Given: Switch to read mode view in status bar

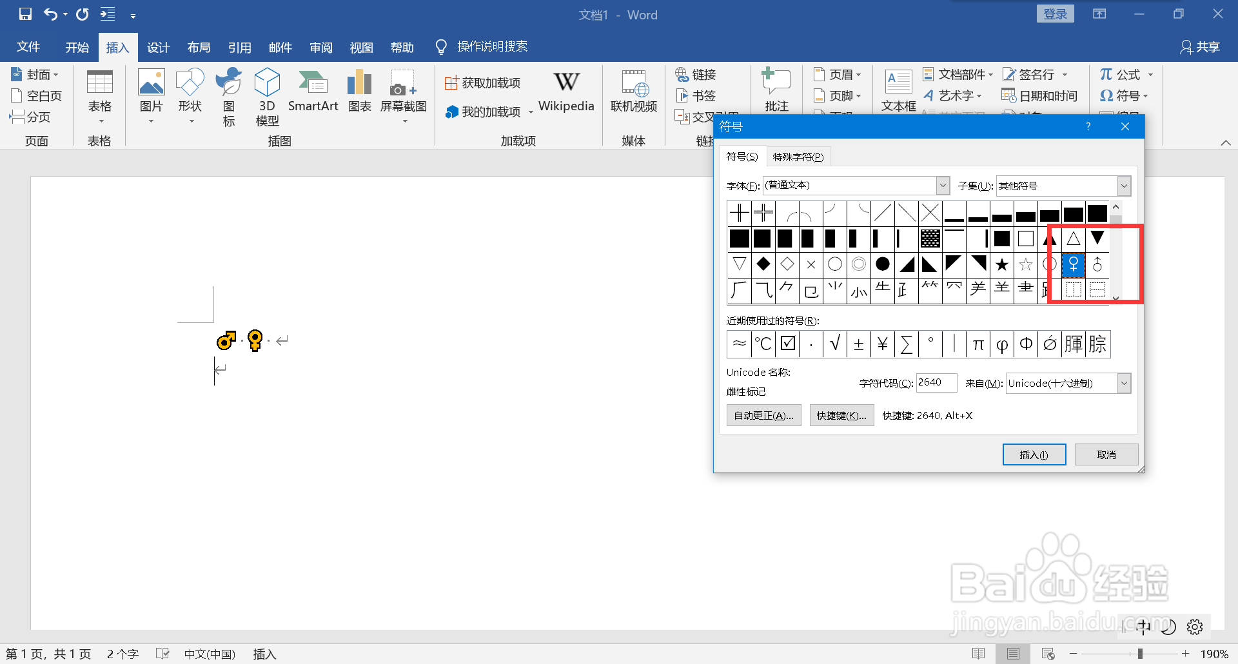Looking at the screenshot, I should pyautogui.click(x=978, y=654).
